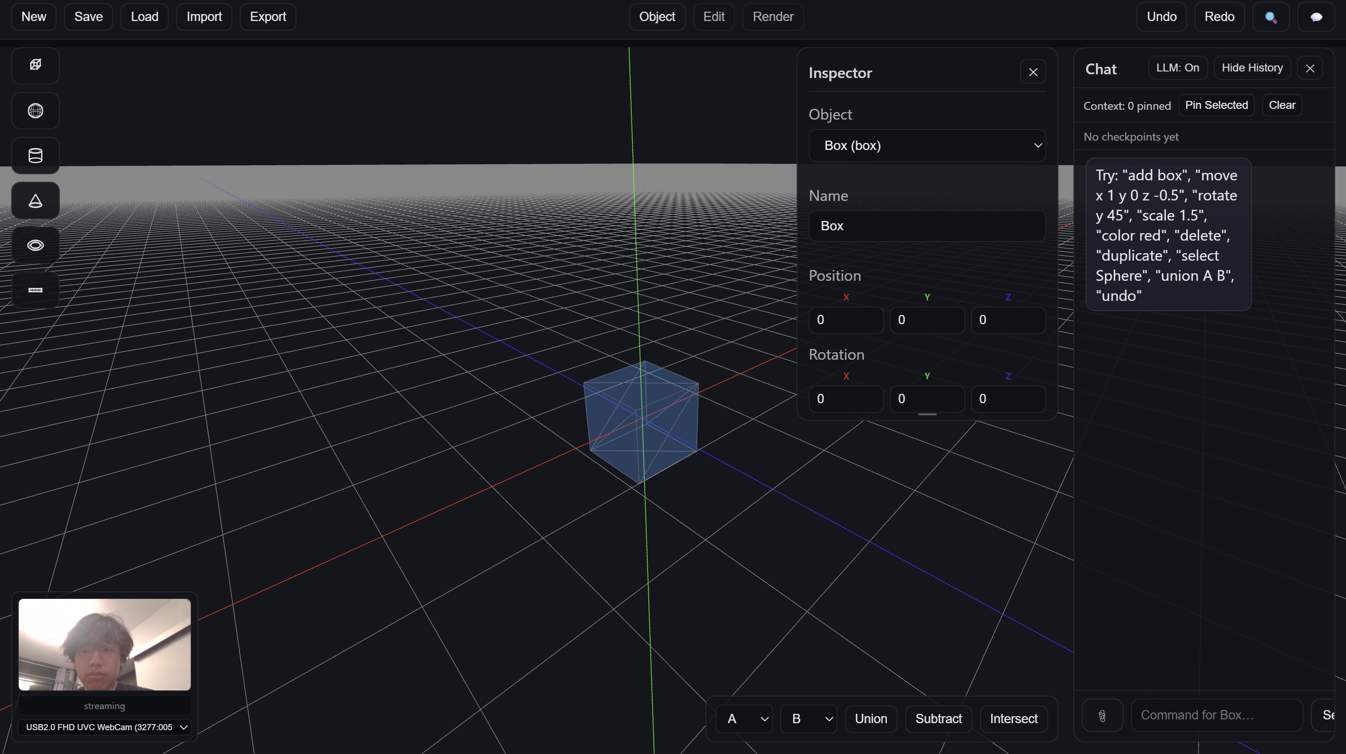Expand the operand A dropdown

point(743,718)
